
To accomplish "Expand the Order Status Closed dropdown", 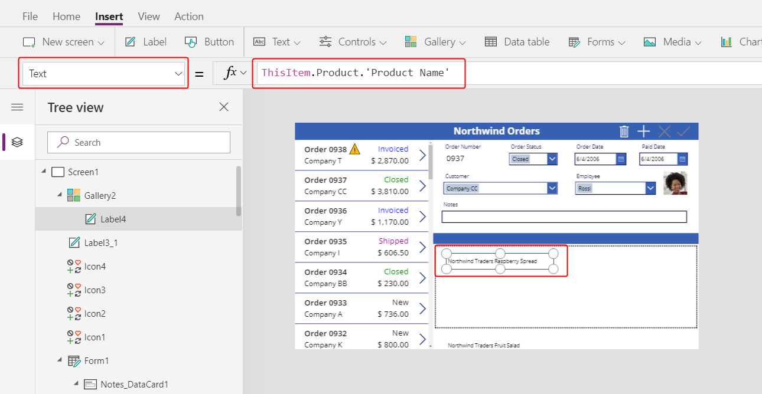I will point(552,159).
